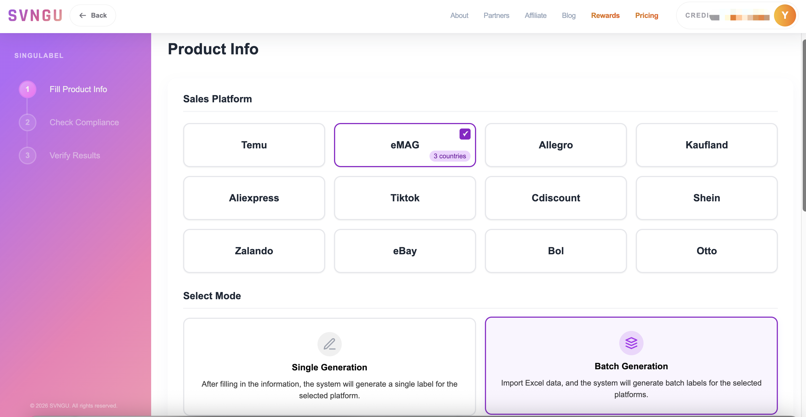Click the pencil icon for Single Generation
Image resolution: width=806 pixels, height=417 pixels.
click(329, 344)
